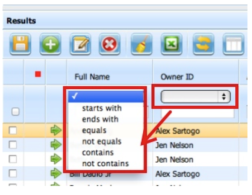The image size is (252, 195).
Task: Open the edit notepad pencil icon
Action: click(x=80, y=44)
